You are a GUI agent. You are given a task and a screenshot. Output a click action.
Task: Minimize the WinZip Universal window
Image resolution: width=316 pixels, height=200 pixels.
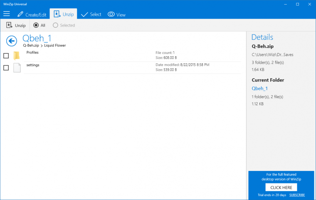pos(285,4)
